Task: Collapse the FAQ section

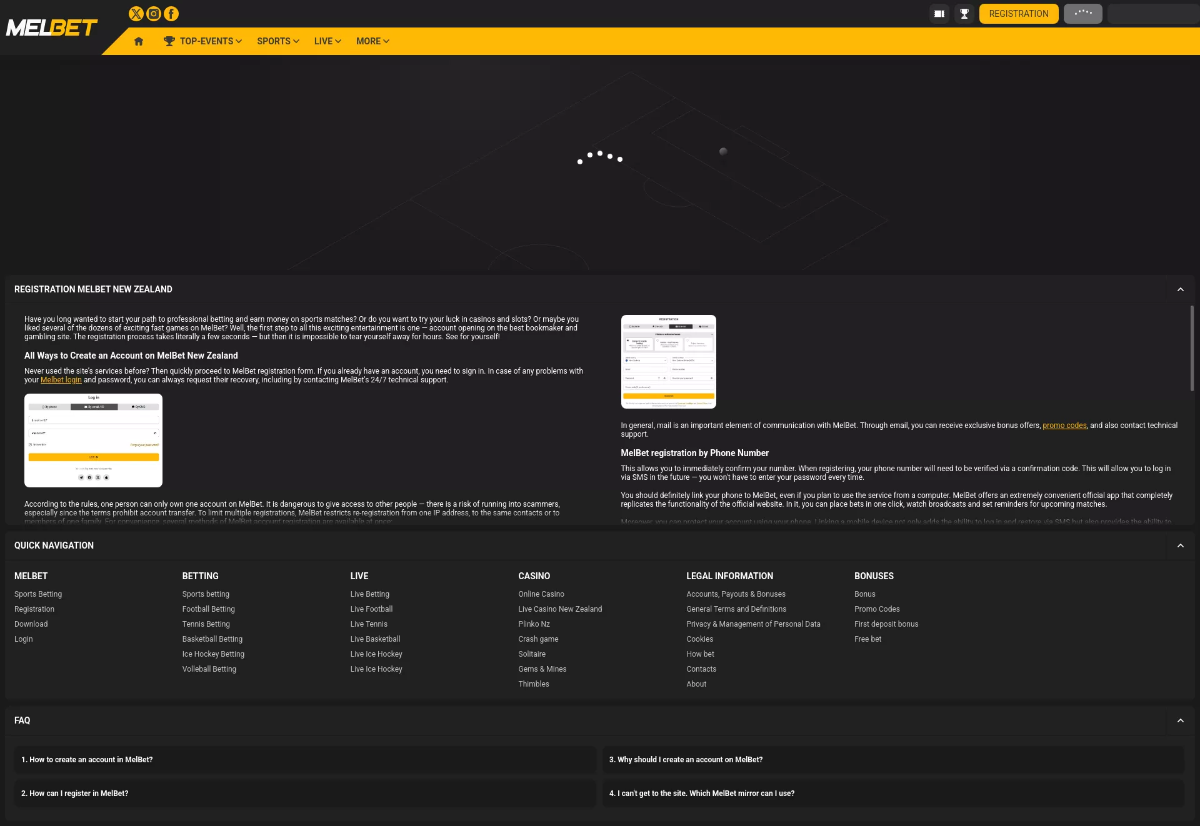Action: pos(1180,720)
